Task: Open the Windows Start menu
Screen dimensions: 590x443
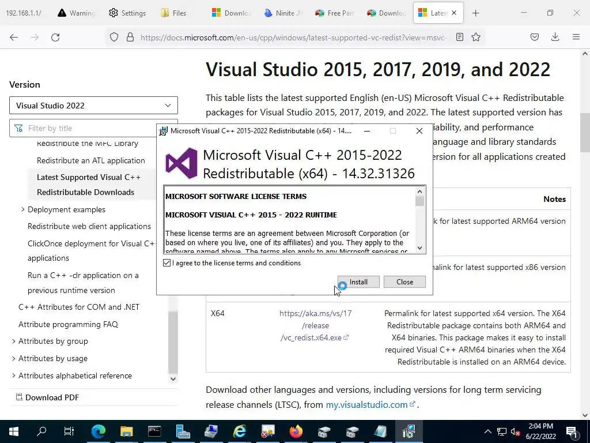Action: [x=14, y=431]
